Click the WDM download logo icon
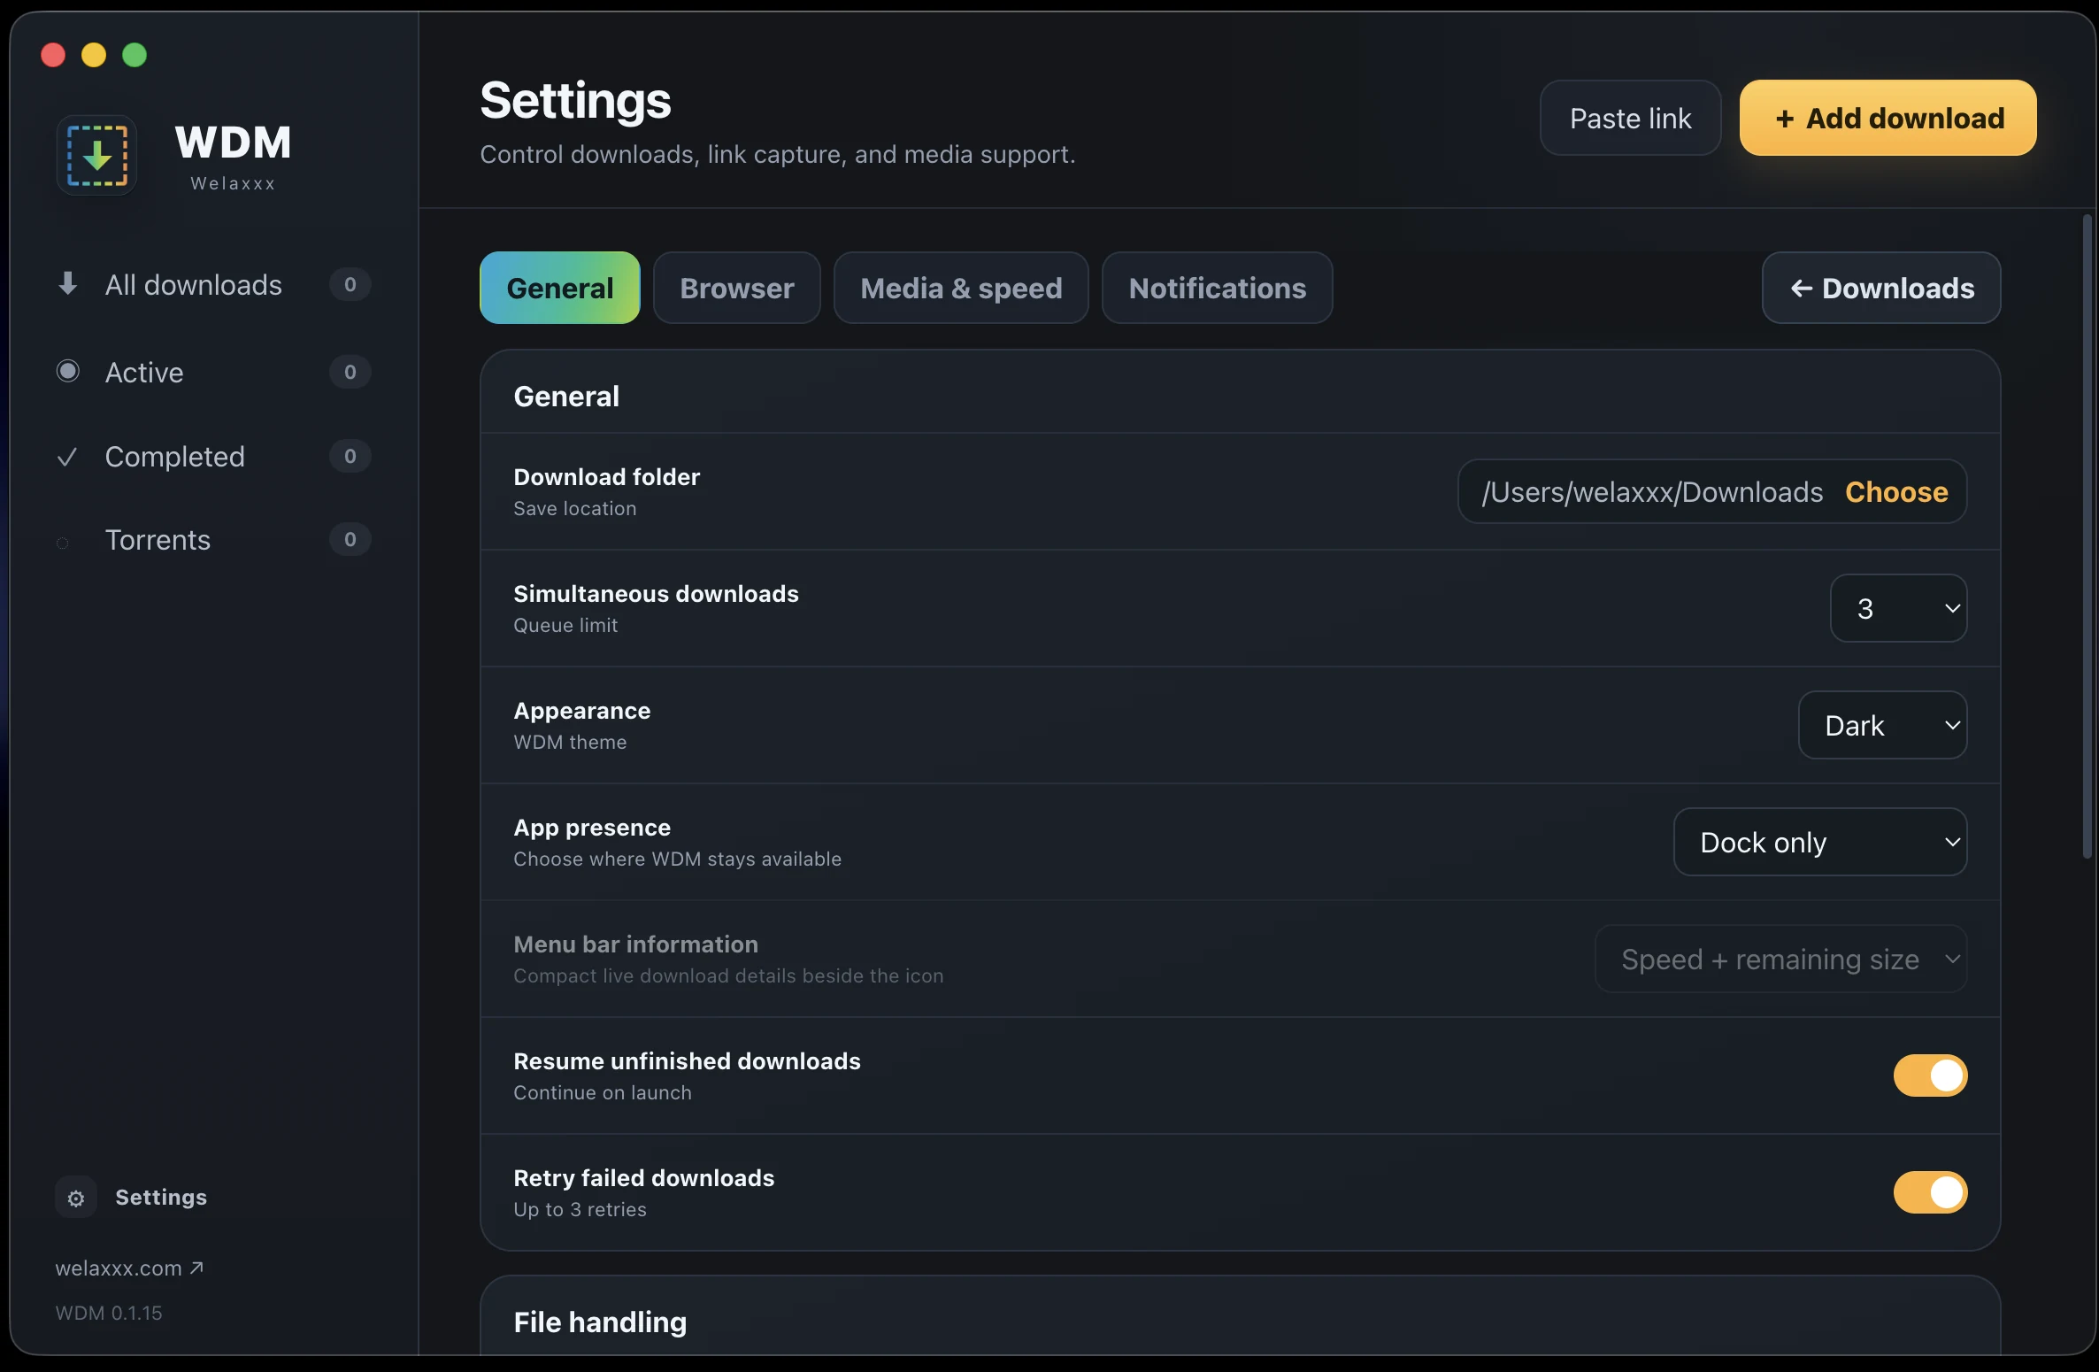This screenshot has height=1372, width=2099. pos(96,156)
